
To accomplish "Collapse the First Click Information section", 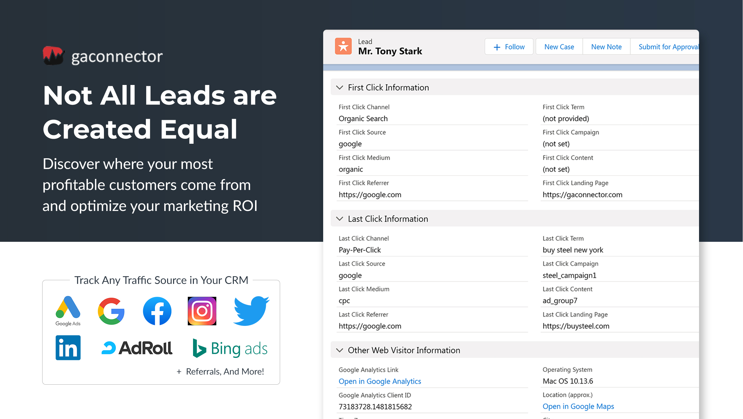I will (x=339, y=87).
